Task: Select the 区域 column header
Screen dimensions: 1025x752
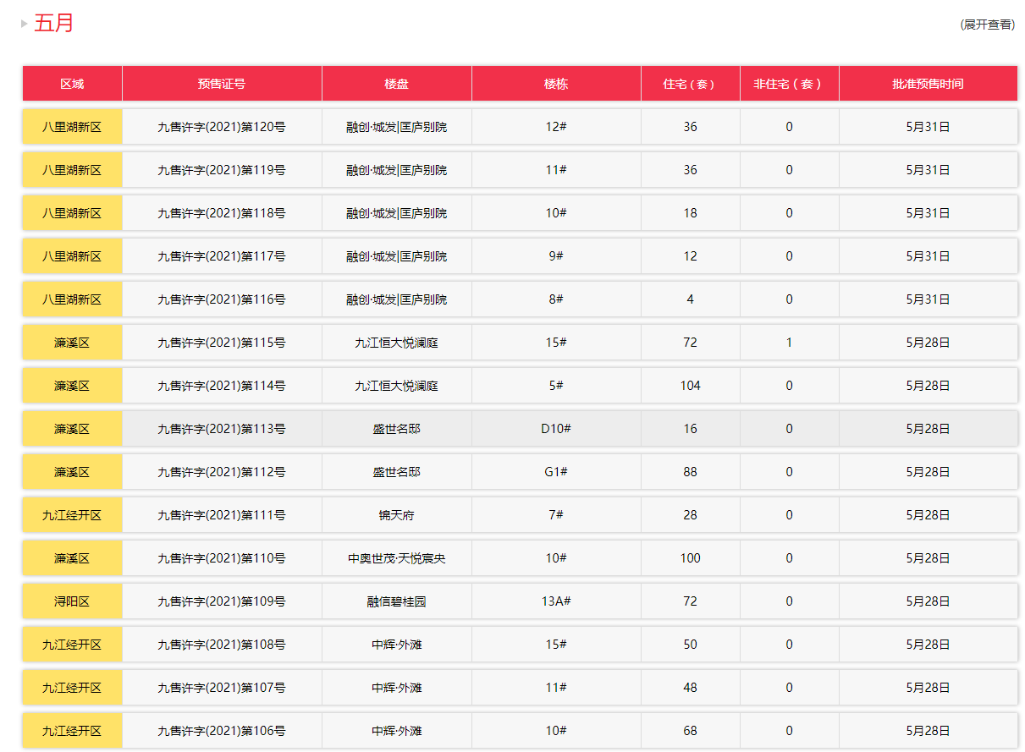Action: coord(72,84)
